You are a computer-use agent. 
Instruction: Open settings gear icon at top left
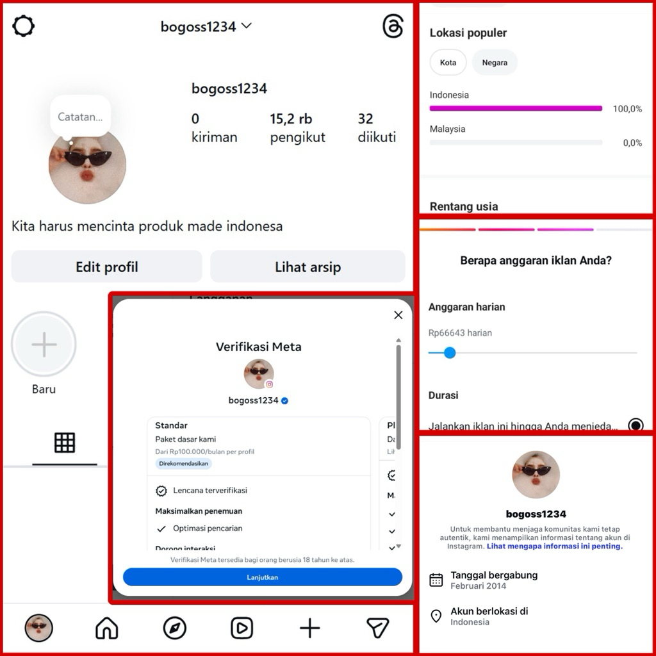tap(24, 26)
